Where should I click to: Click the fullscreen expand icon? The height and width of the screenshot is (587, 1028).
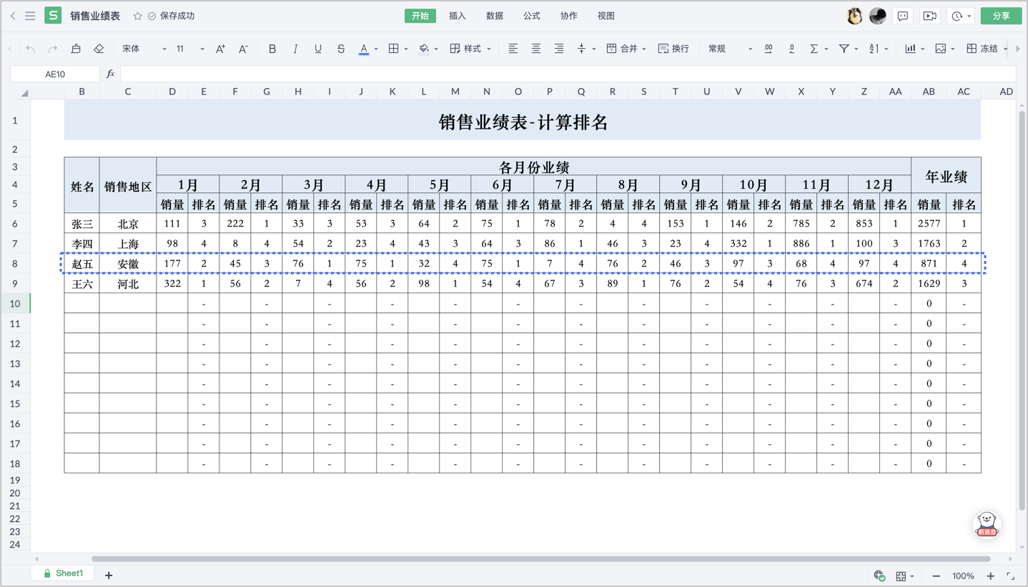coord(1011,576)
